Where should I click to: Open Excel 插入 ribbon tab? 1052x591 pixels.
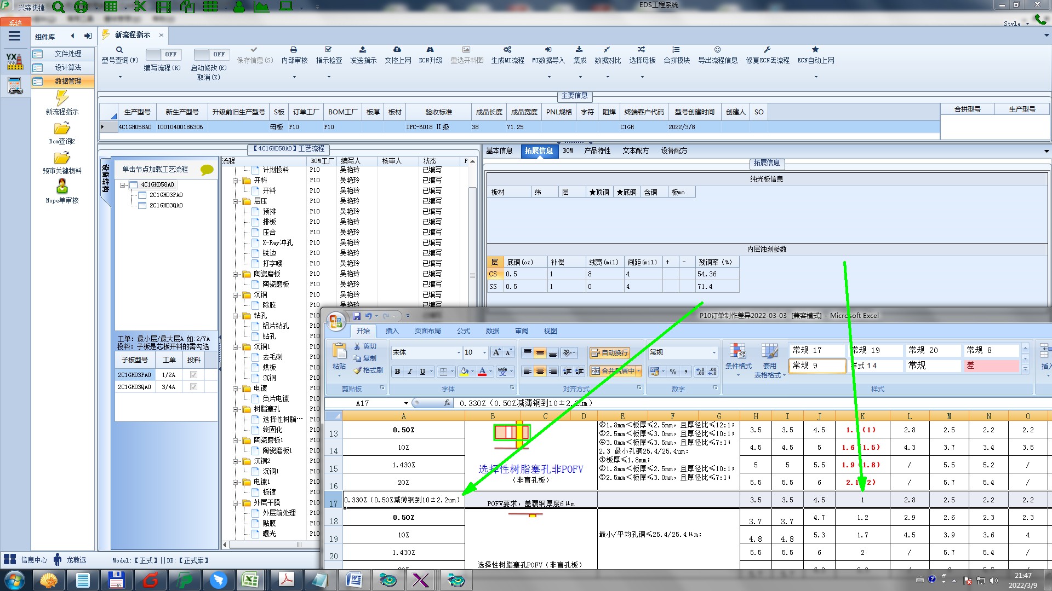[392, 331]
